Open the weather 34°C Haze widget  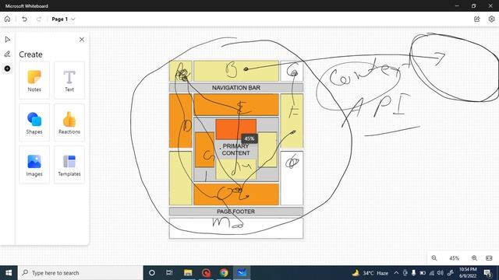370,273
